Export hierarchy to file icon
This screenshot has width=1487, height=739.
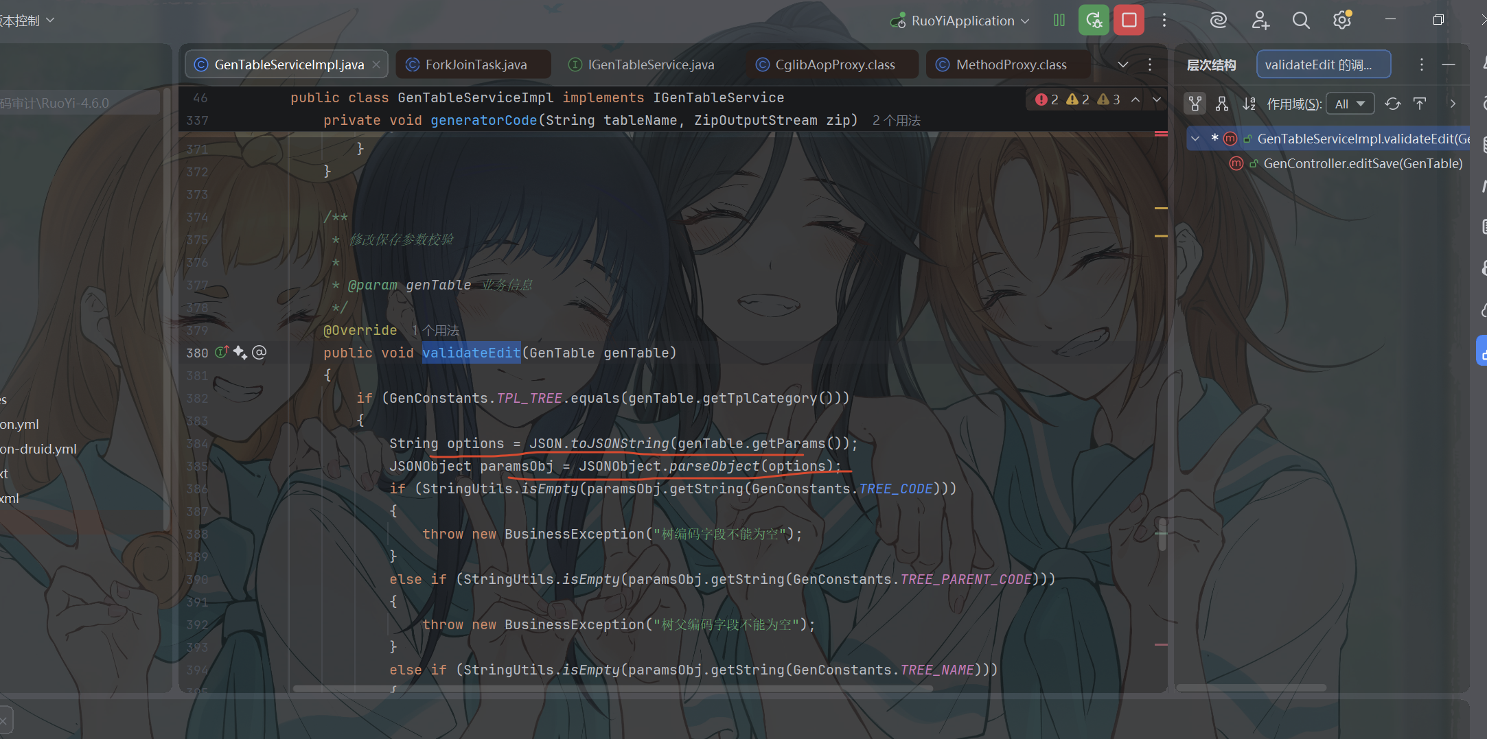click(1420, 104)
